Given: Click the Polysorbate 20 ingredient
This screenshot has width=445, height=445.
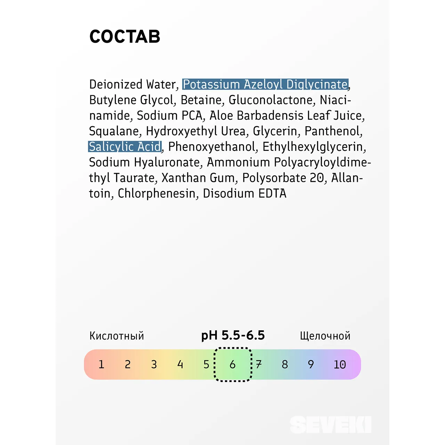Looking at the screenshot, I should tap(283, 178).
